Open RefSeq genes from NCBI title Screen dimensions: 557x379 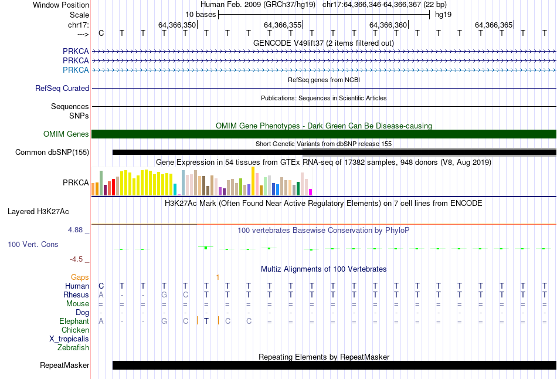coord(324,80)
